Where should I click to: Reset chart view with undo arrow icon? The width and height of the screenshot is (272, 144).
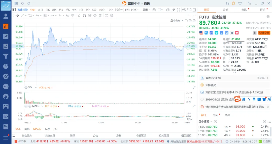tap(186, 21)
